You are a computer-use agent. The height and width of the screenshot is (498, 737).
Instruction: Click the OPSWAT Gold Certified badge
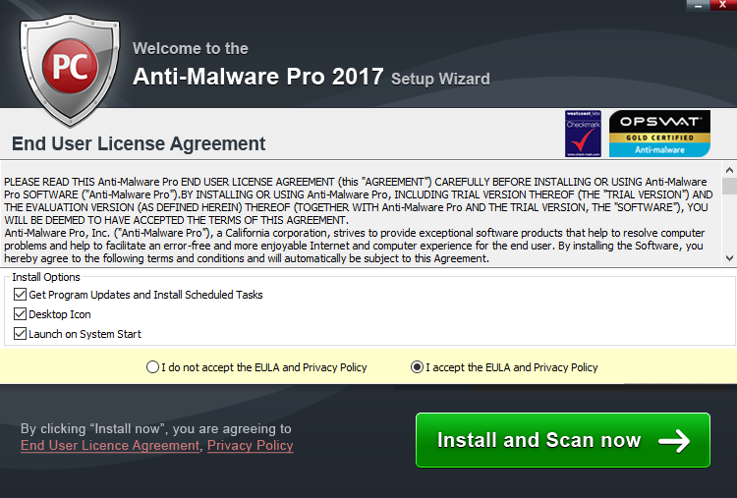pyautogui.click(x=659, y=134)
